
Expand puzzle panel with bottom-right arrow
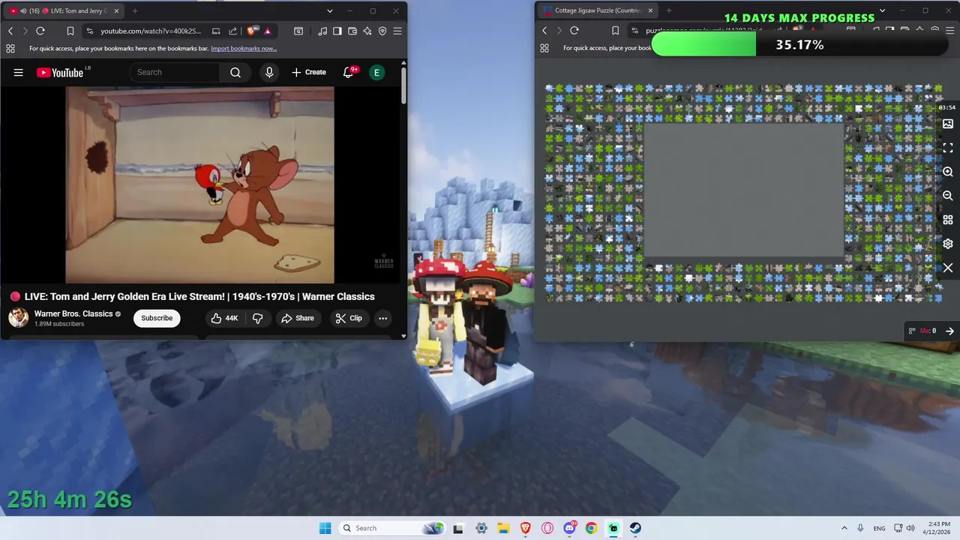[x=949, y=331]
